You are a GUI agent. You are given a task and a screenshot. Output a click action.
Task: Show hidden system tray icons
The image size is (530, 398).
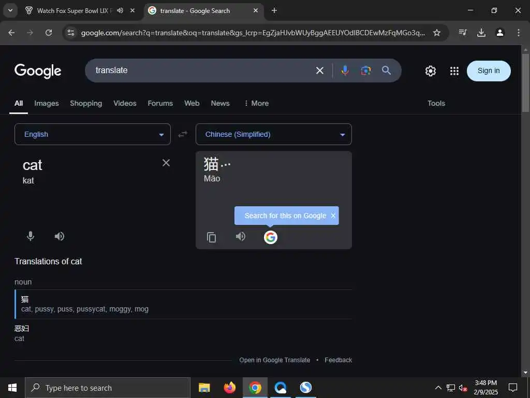coord(438,388)
